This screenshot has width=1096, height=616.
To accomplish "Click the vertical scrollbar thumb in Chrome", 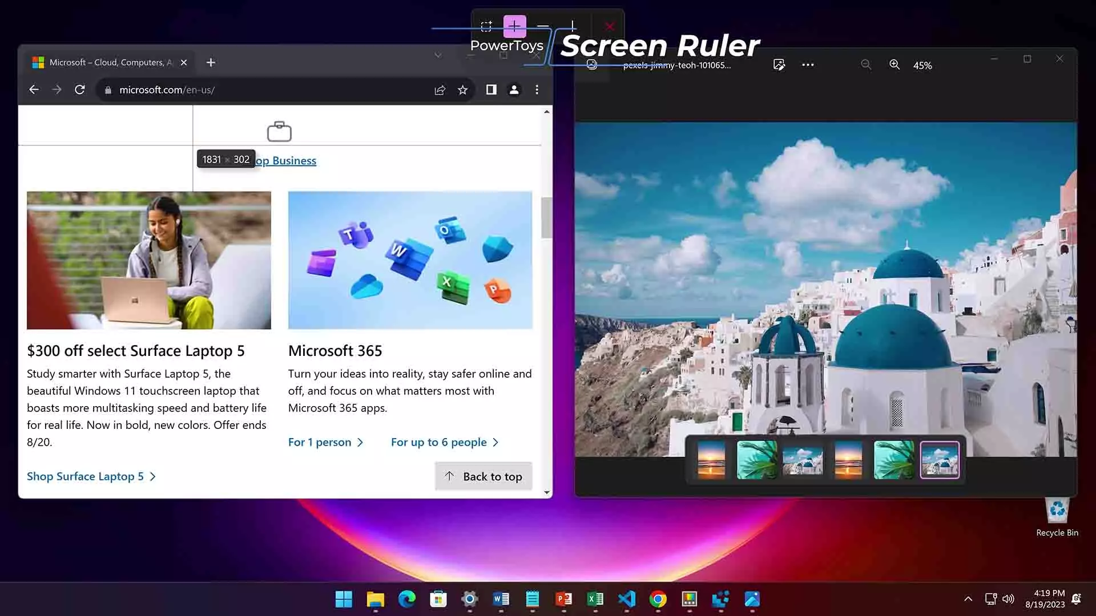I will pyautogui.click(x=547, y=217).
